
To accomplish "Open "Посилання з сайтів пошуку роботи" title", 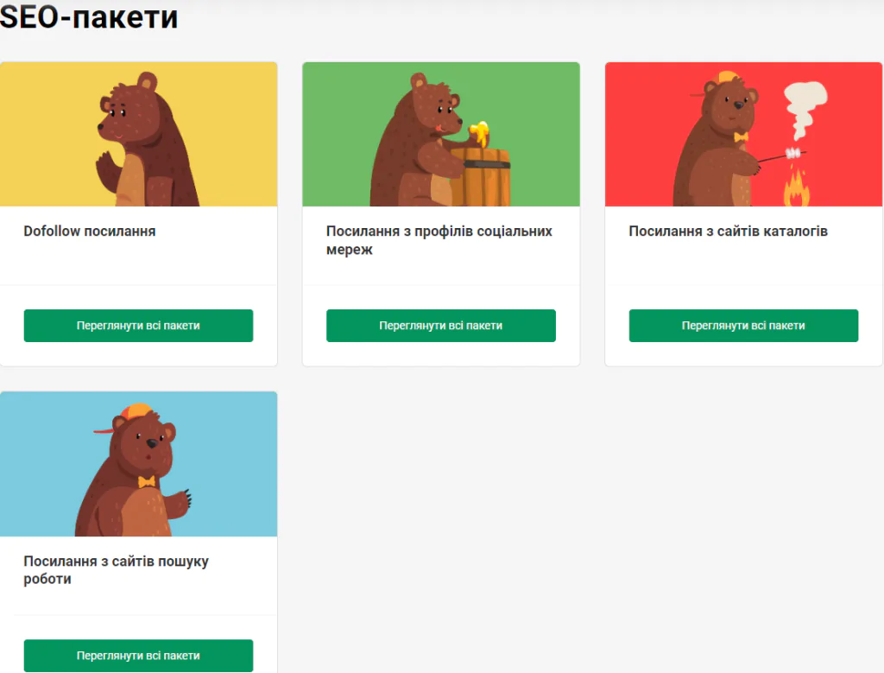I will 116,570.
